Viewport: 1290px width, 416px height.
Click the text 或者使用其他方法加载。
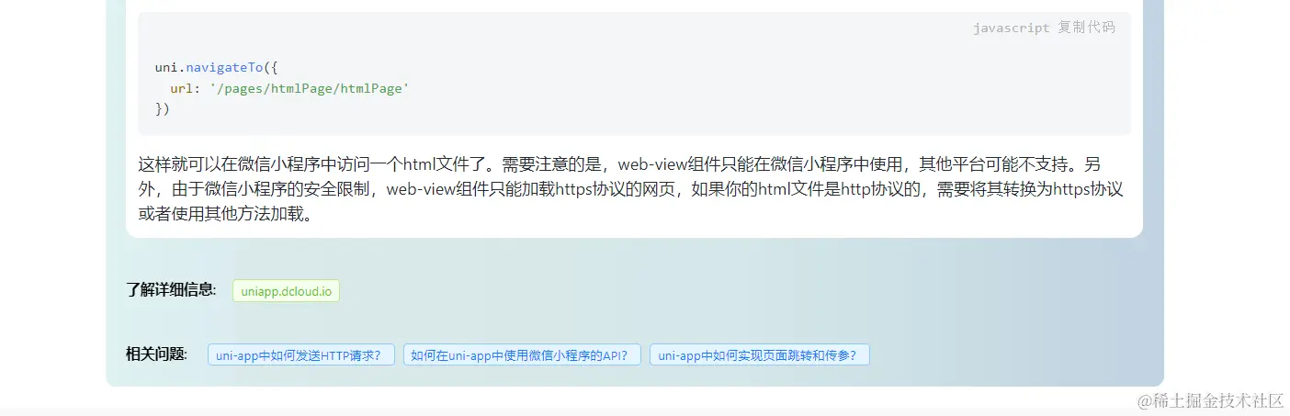coord(225,215)
